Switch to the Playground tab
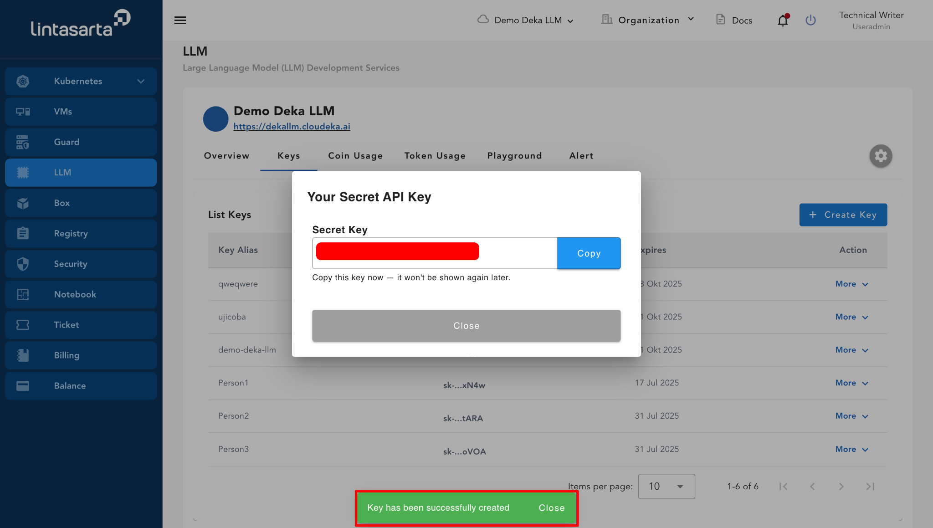 [514, 156]
